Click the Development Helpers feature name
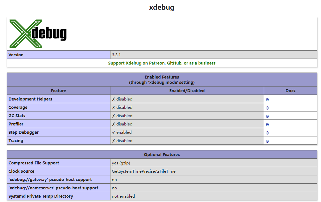Viewport: 321px width, 202px height. [30, 99]
